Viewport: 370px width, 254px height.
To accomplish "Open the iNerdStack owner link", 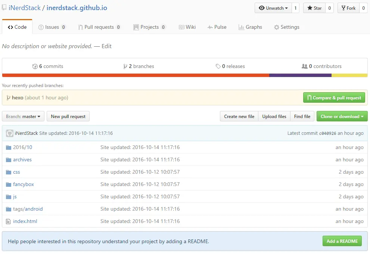I will point(25,8).
